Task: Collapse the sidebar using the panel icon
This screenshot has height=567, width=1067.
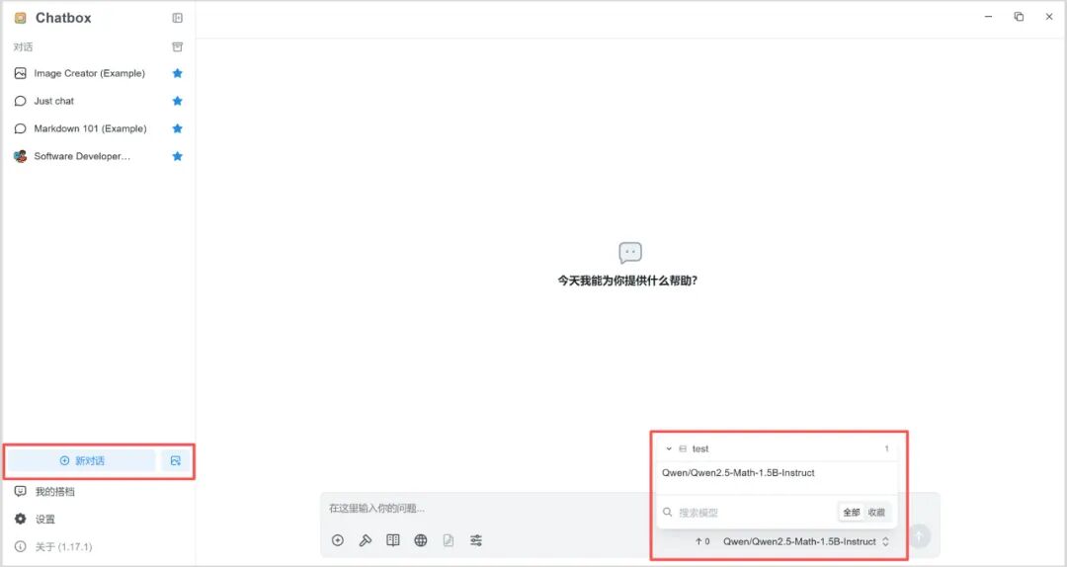Action: point(177,19)
